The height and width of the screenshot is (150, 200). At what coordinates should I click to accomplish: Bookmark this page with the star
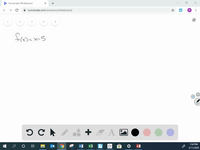[x=173, y=10]
